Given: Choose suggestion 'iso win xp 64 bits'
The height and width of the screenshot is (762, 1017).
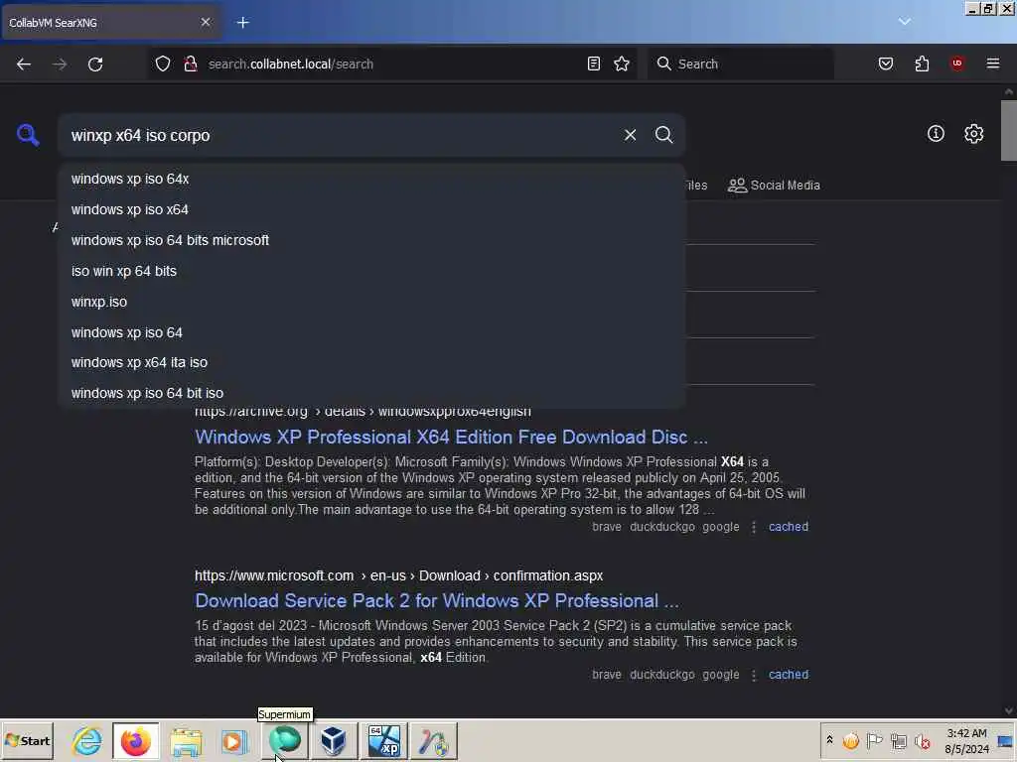Looking at the screenshot, I should coord(371,271).
